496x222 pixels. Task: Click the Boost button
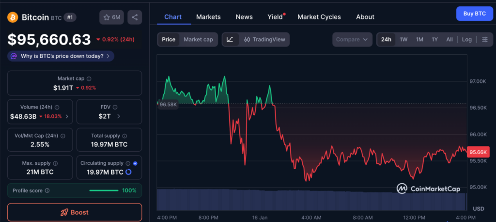[74, 212]
